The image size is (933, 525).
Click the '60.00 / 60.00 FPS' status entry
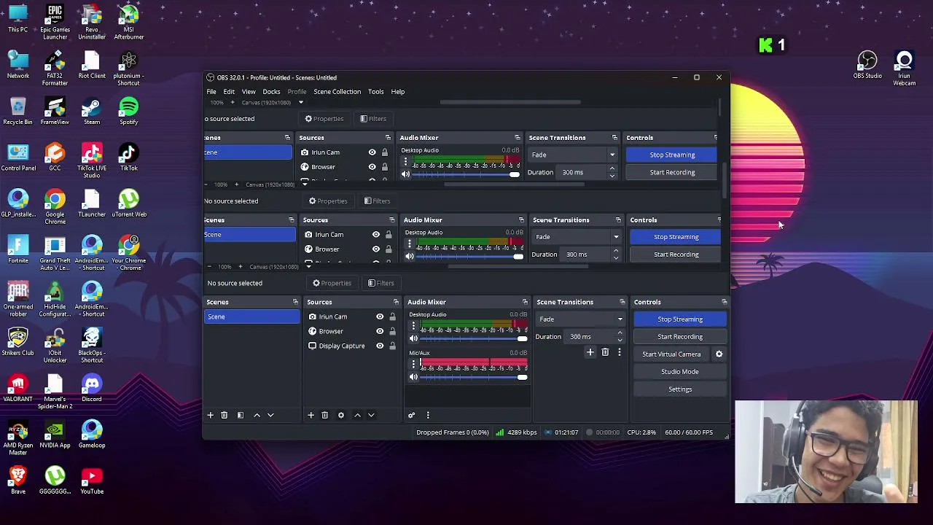(x=689, y=432)
